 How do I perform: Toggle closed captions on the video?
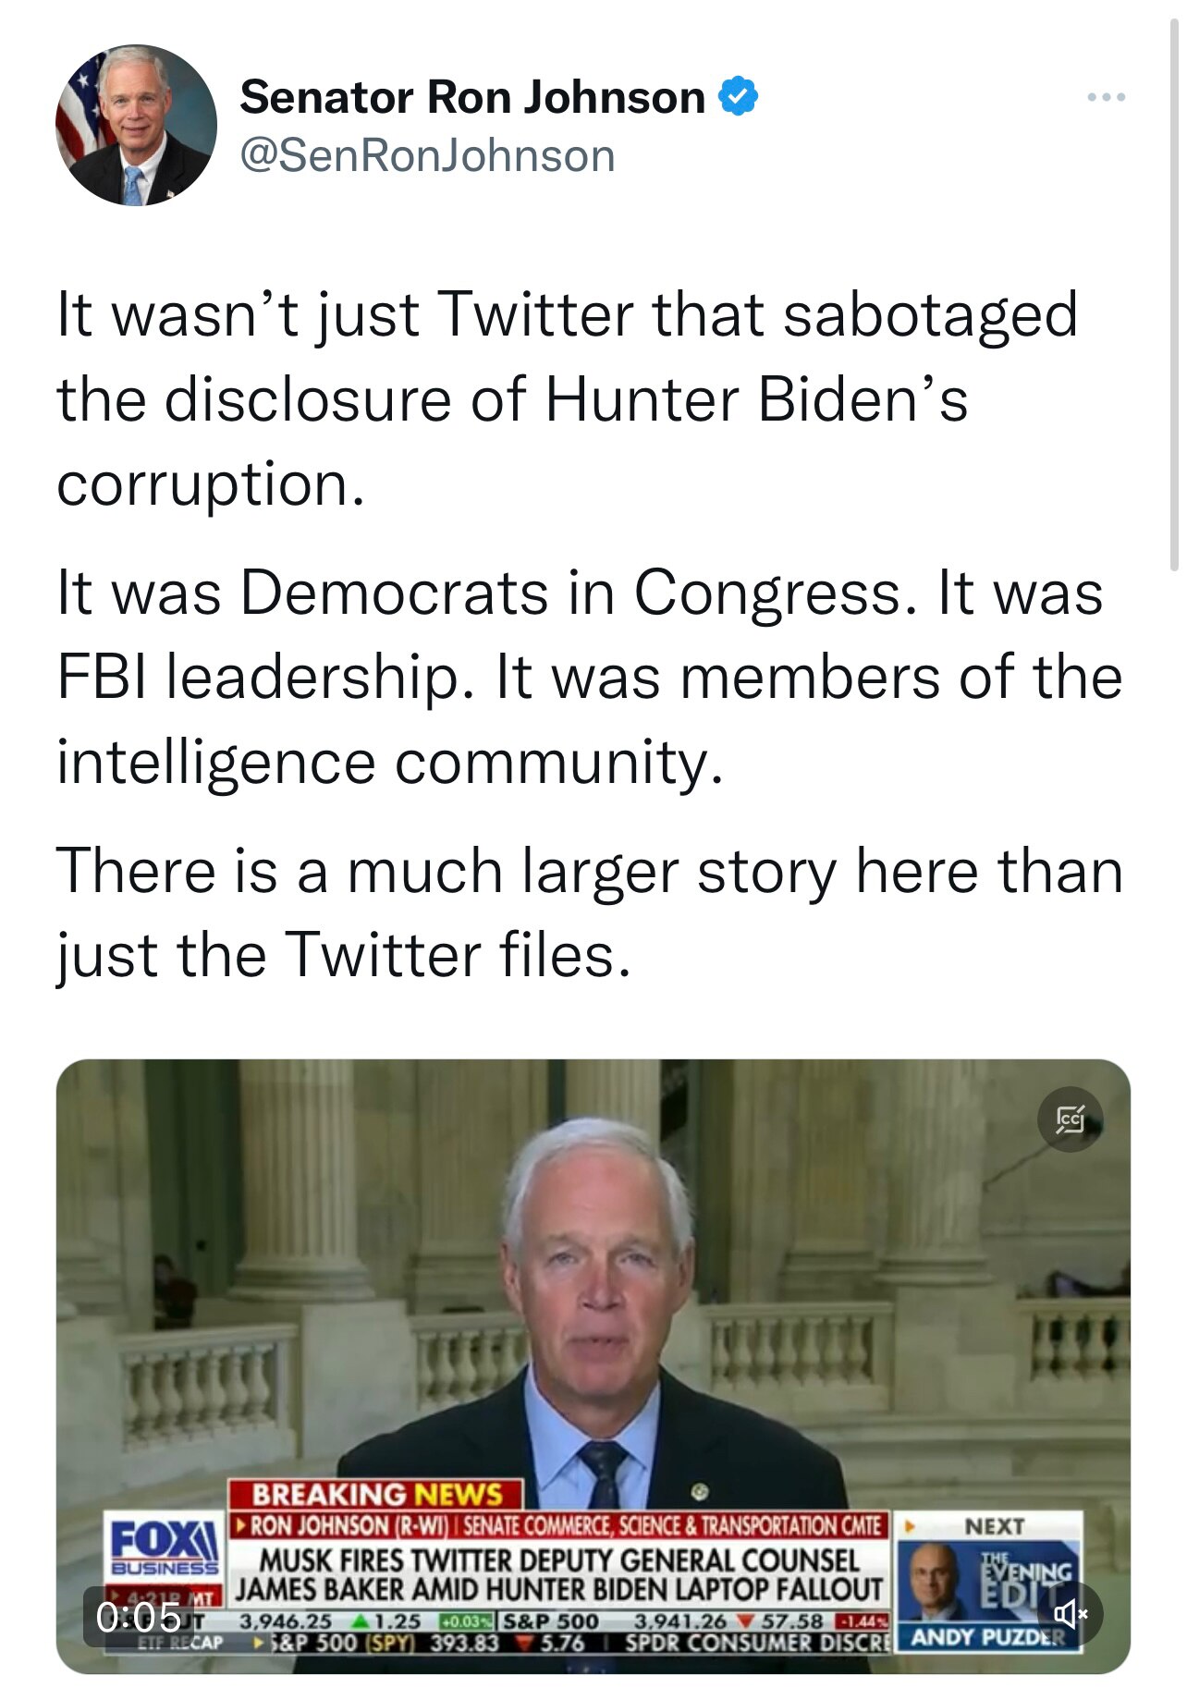click(1070, 1119)
